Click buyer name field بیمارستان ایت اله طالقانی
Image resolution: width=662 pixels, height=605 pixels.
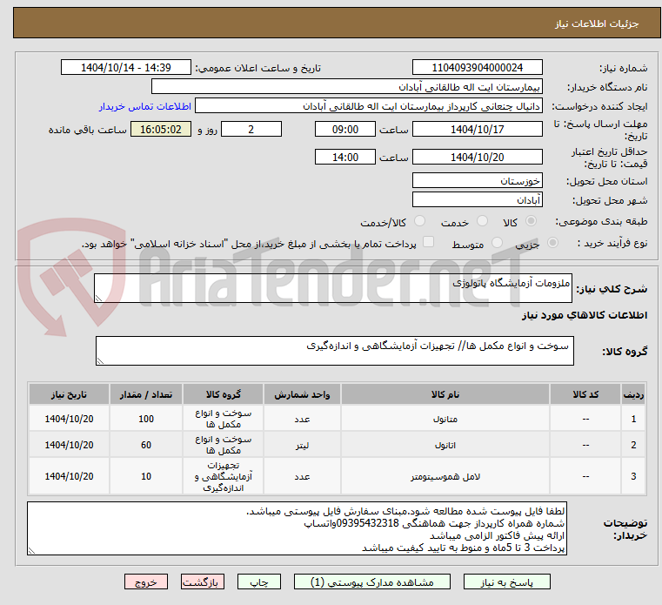point(346,86)
